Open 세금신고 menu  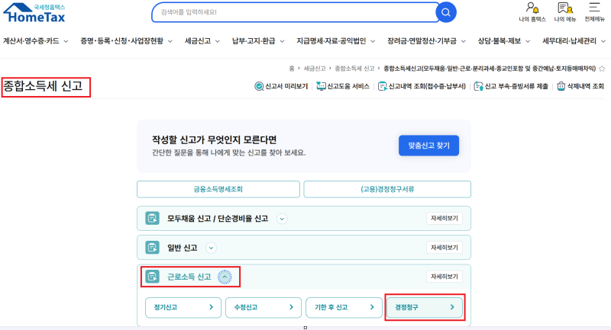202,41
